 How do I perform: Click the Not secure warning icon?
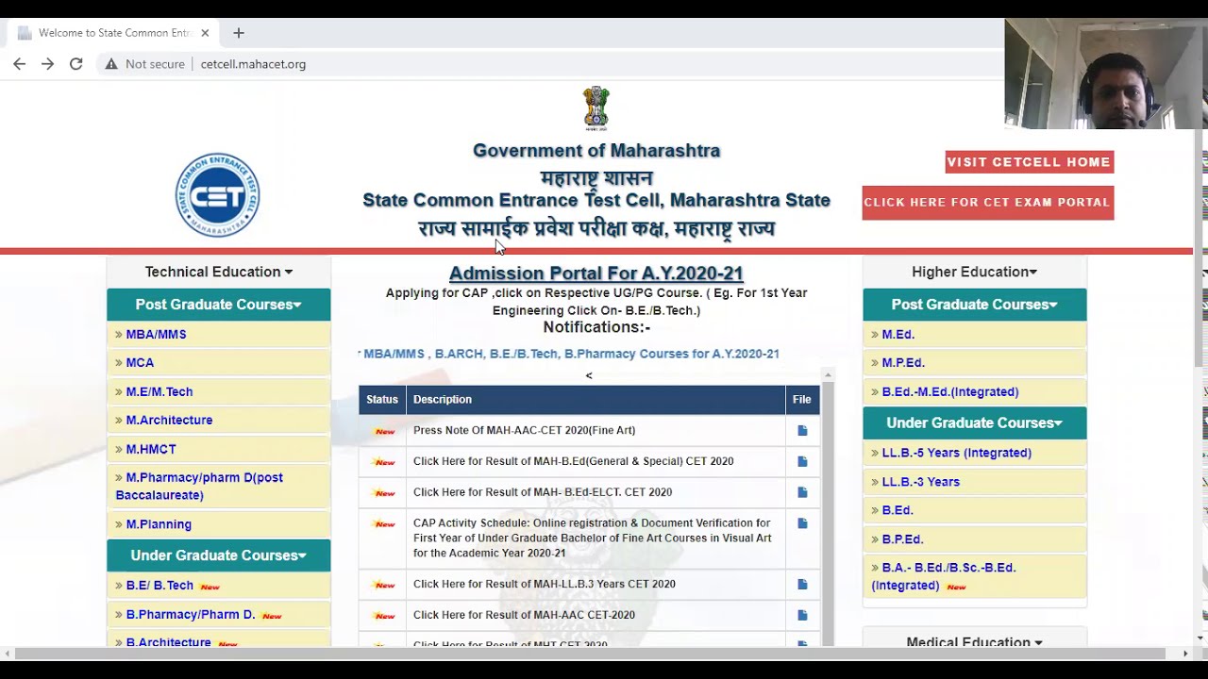coord(111,64)
